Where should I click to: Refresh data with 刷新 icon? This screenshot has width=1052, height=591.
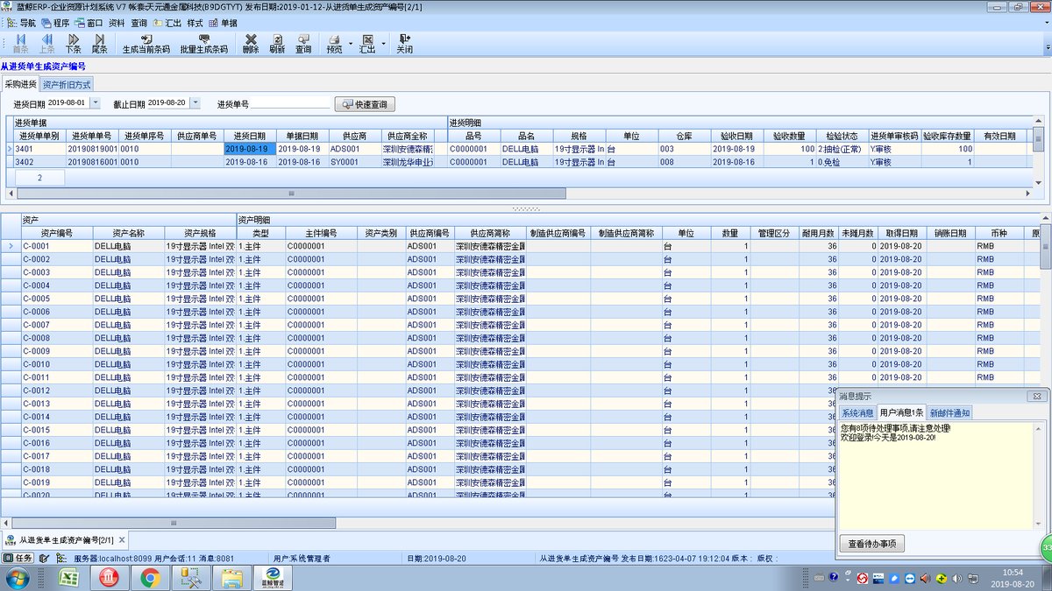tap(277, 44)
